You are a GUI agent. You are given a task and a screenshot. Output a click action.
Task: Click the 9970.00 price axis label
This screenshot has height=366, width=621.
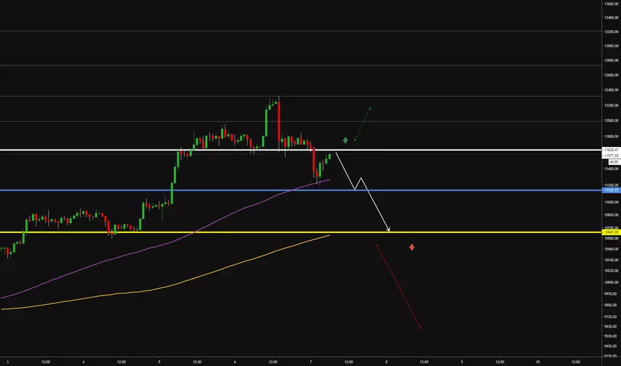pos(612,294)
